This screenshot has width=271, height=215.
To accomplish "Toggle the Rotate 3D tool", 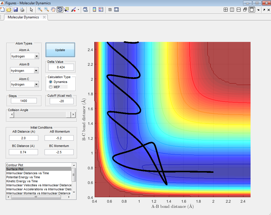I will click(60, 9).
